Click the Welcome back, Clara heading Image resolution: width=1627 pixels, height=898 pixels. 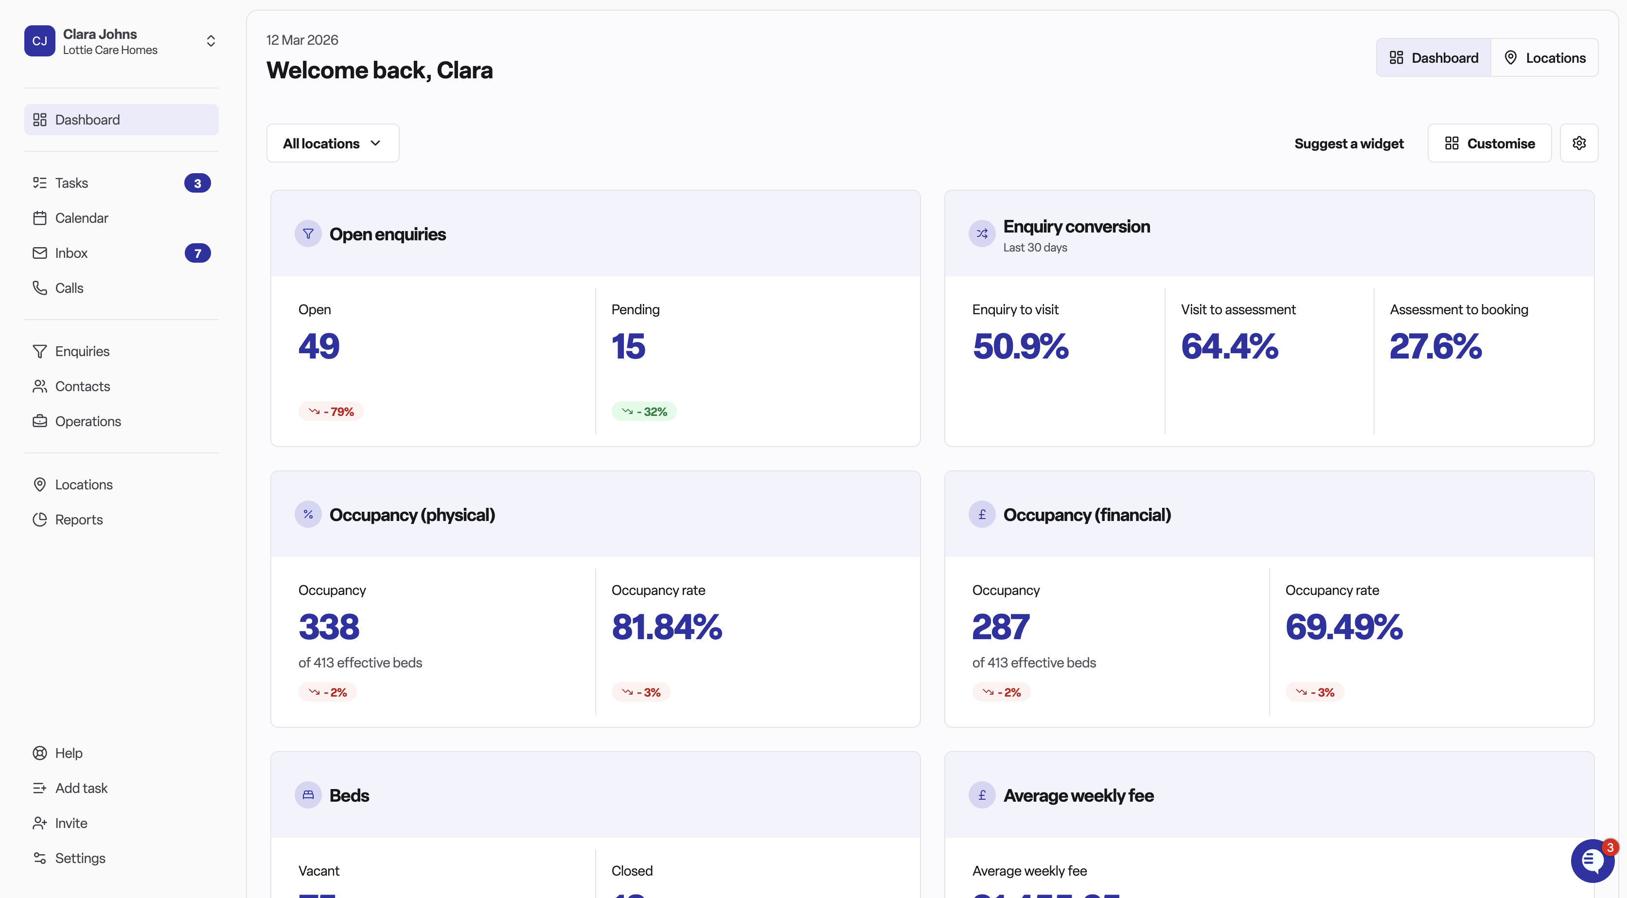pos(380,70)
